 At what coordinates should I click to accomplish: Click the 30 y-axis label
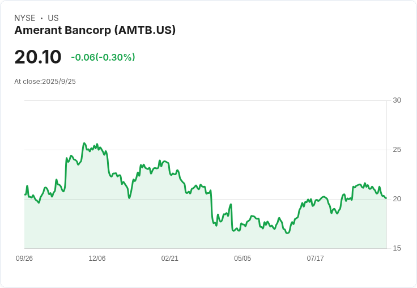click(397, 100)
